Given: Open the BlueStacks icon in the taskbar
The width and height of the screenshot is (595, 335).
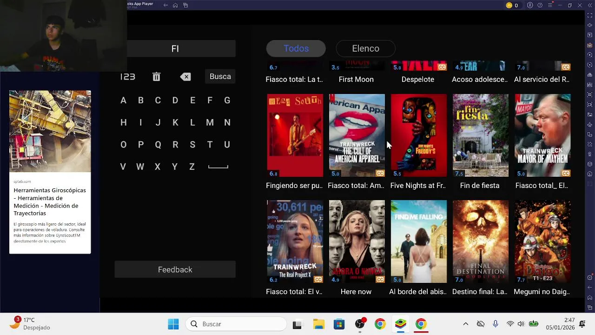Looking at the screenshot, I should coord(400,324).
